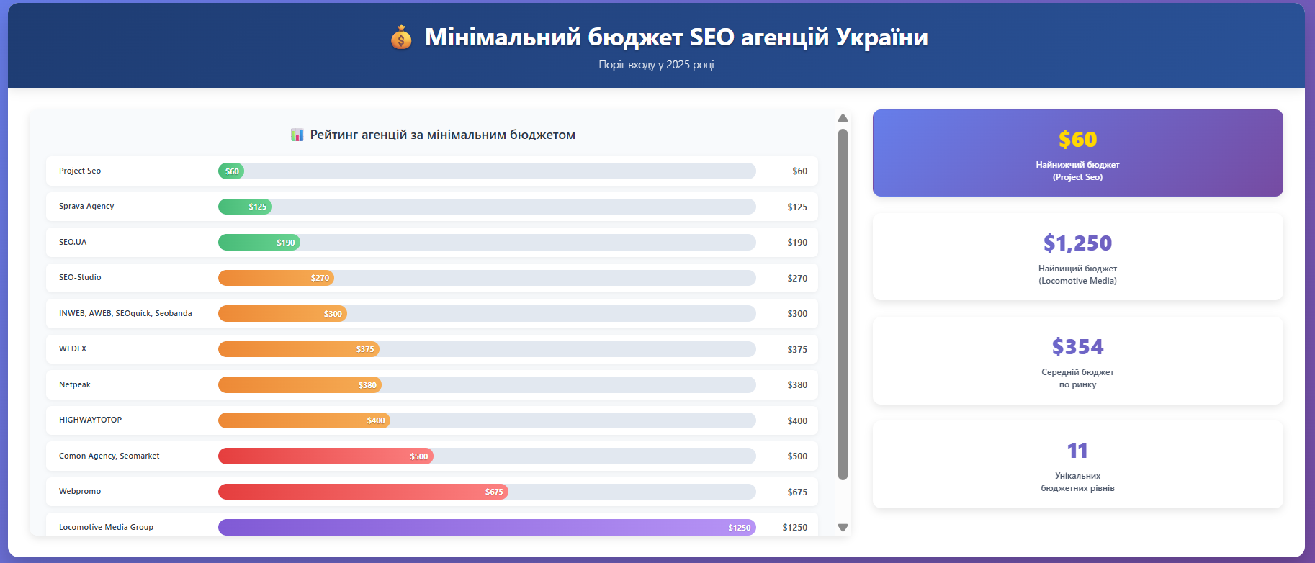Open the $60 lowest budget card
This screenshot has height=563, width=1315.
point(1077,153)
